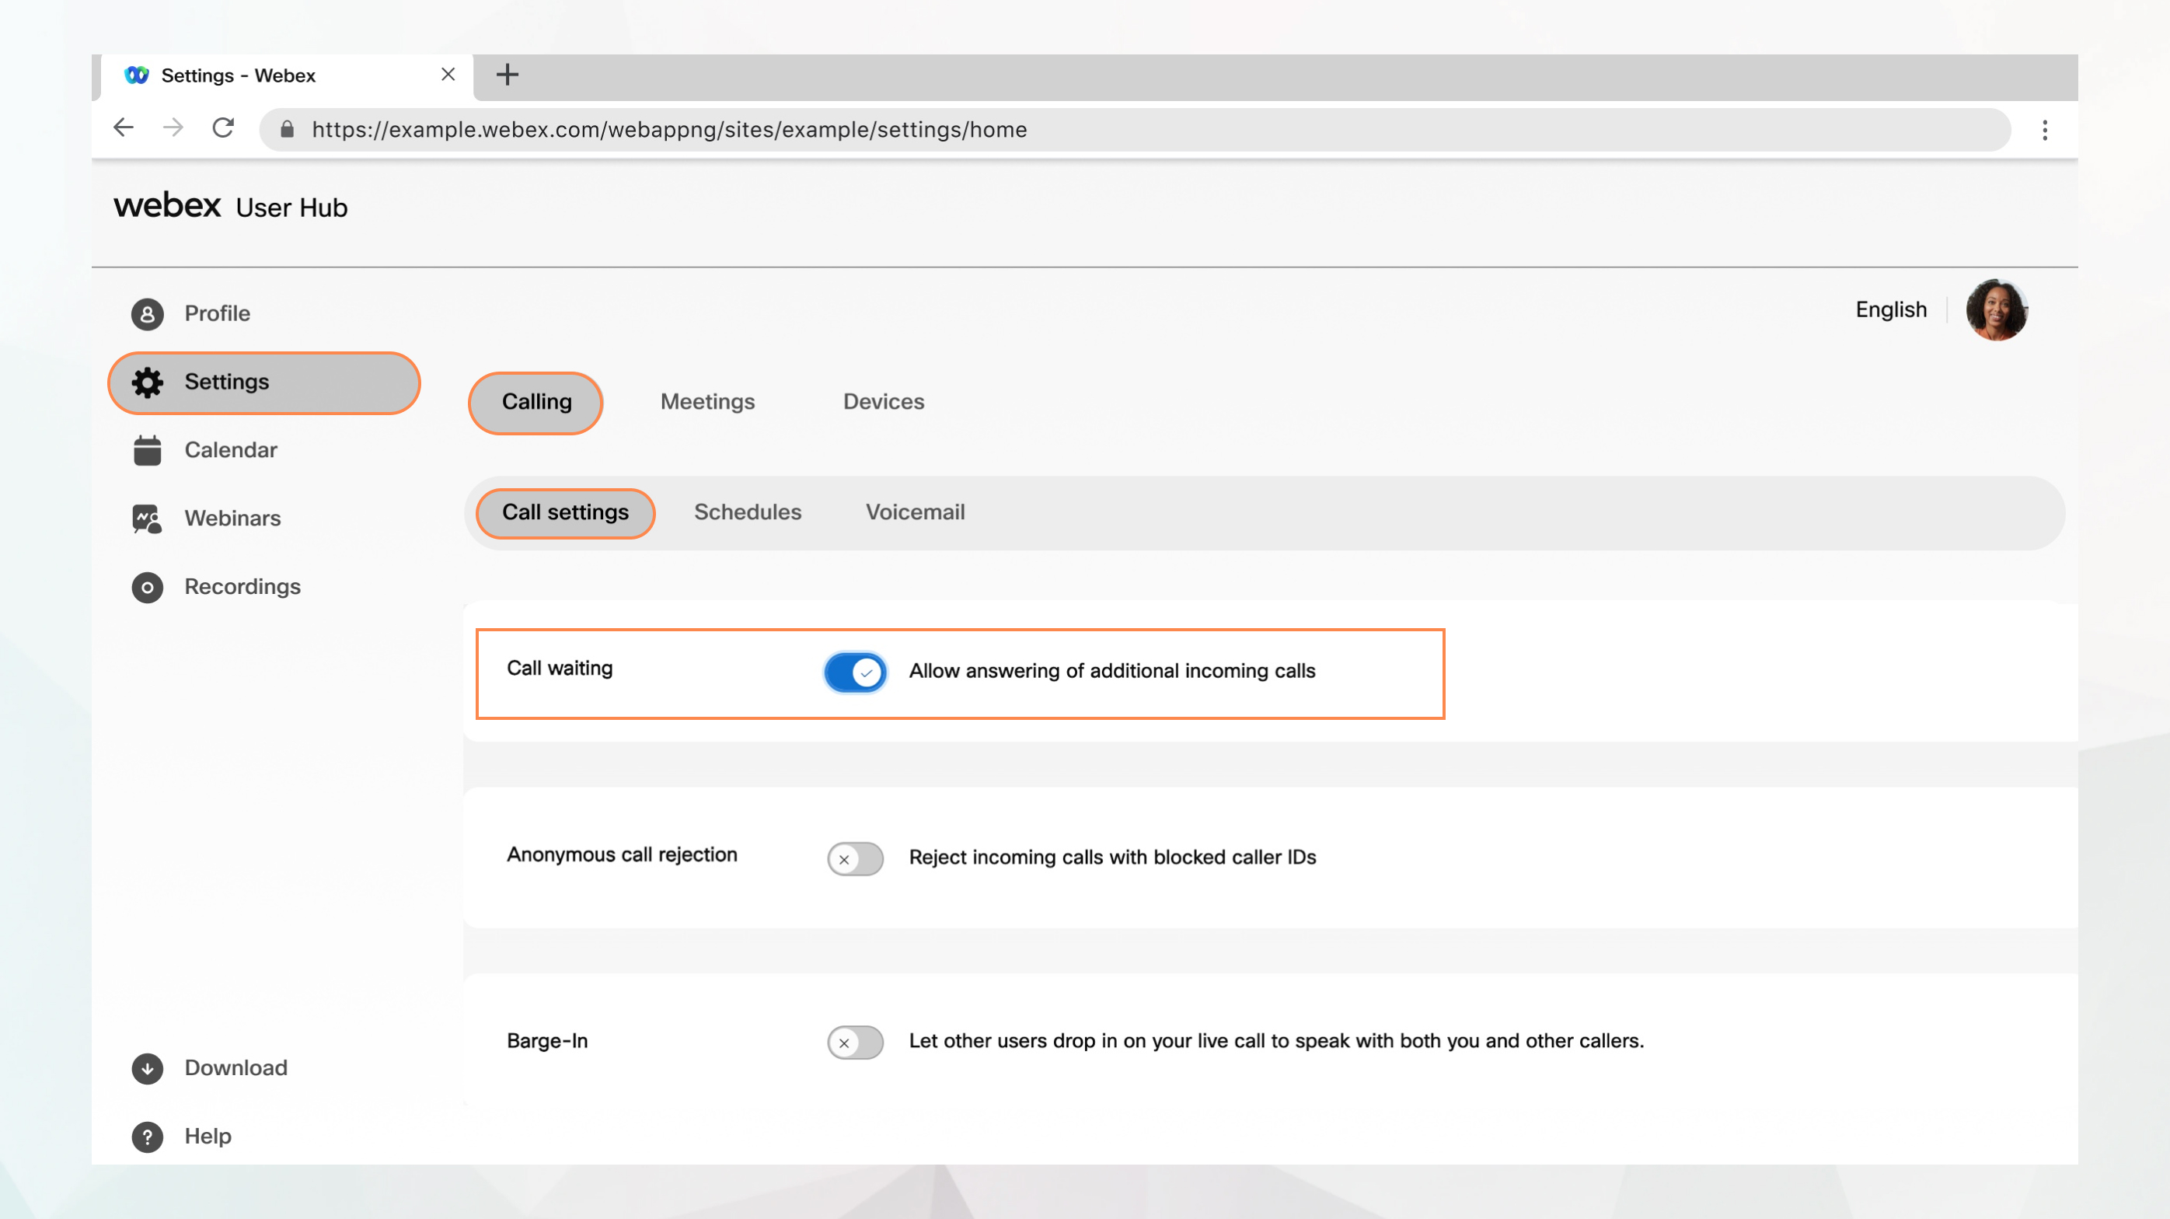The width and height of the screenshot is (2170, 1219).
Task: Toggle the Call waiting switch on
Action: pos(857,669)
